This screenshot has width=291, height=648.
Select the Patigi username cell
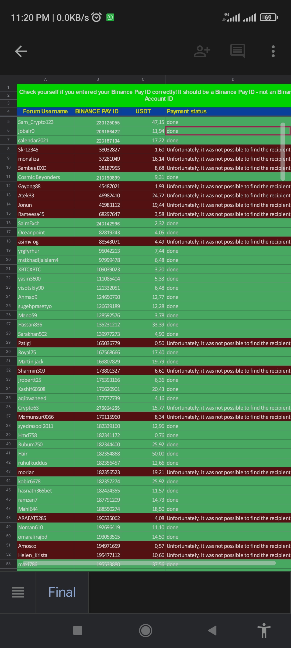[46, 343]
